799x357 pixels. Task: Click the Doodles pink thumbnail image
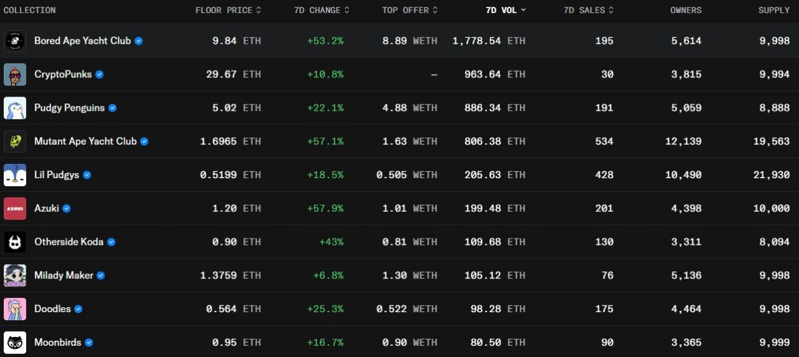pyautogui.click(x=15, y=309)
